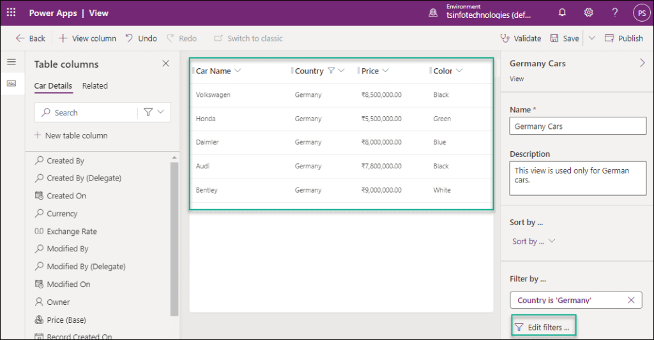Select the Owner column
Image resolution: width=654 pixels, height=340 pixels.
pos(52,302)
